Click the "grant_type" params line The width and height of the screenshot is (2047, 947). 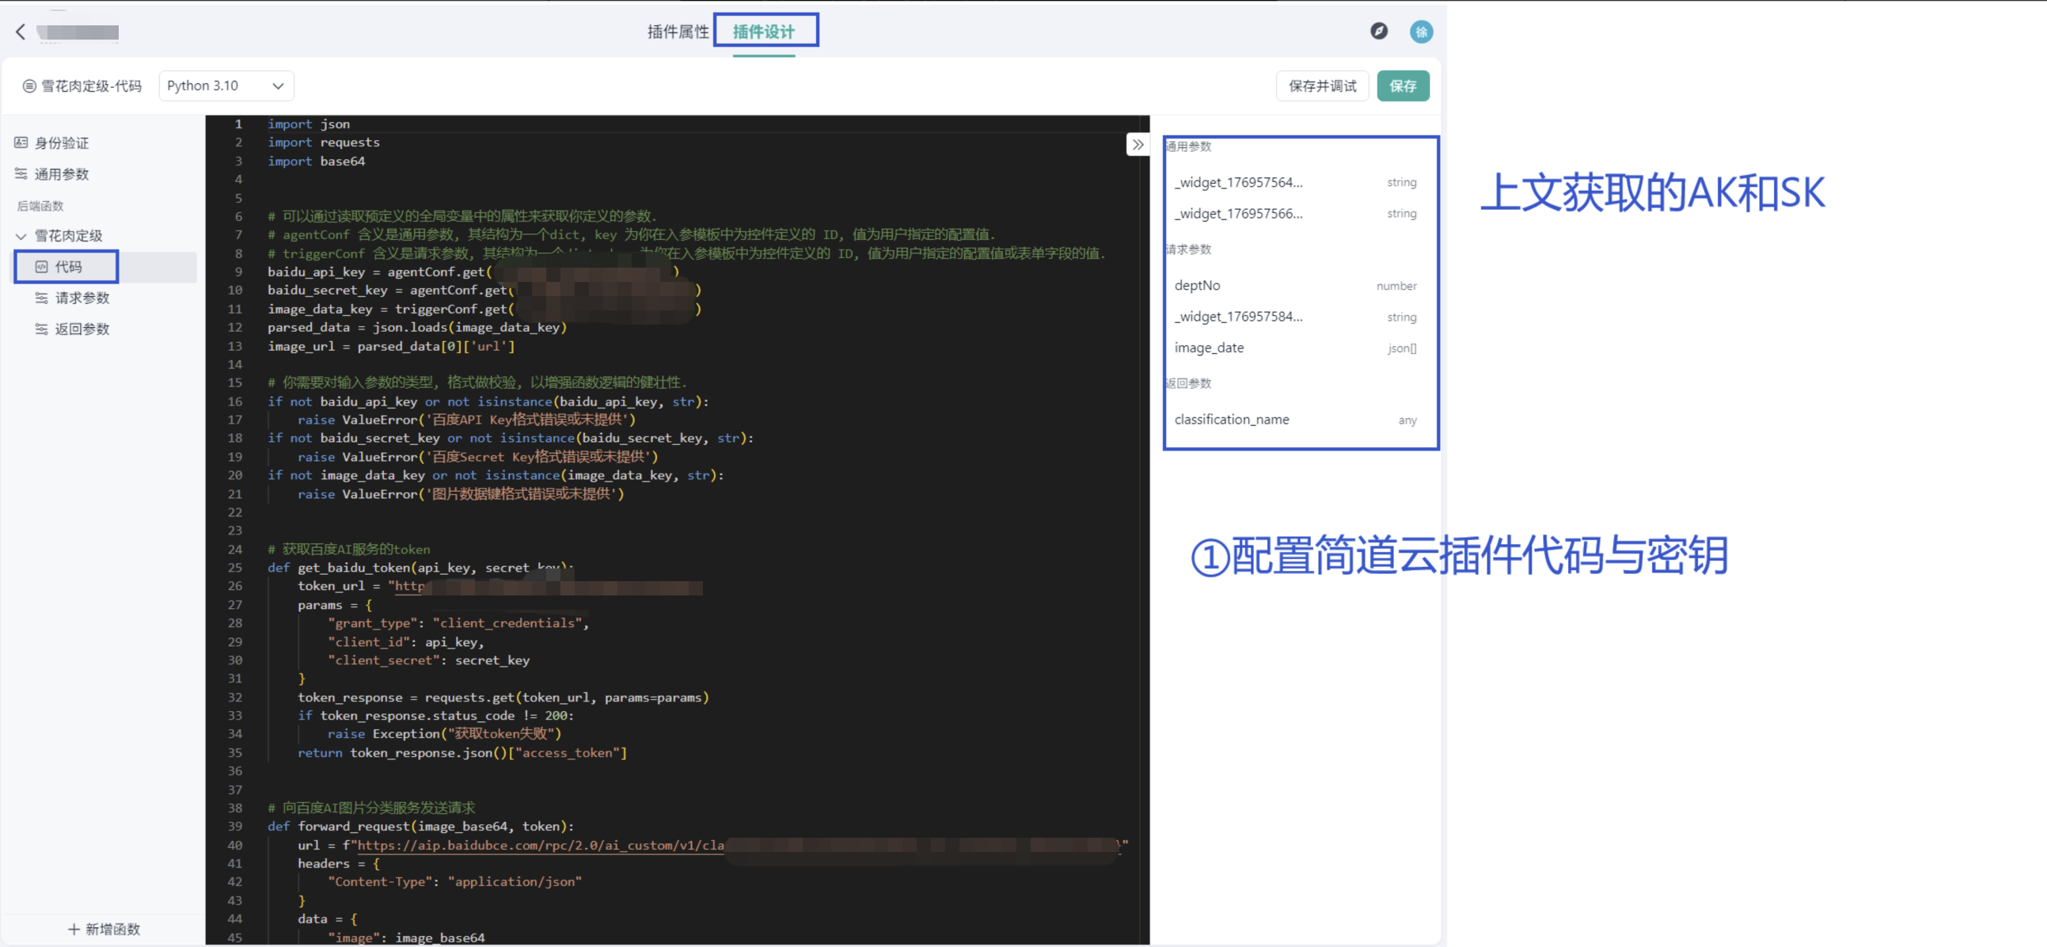458,623
